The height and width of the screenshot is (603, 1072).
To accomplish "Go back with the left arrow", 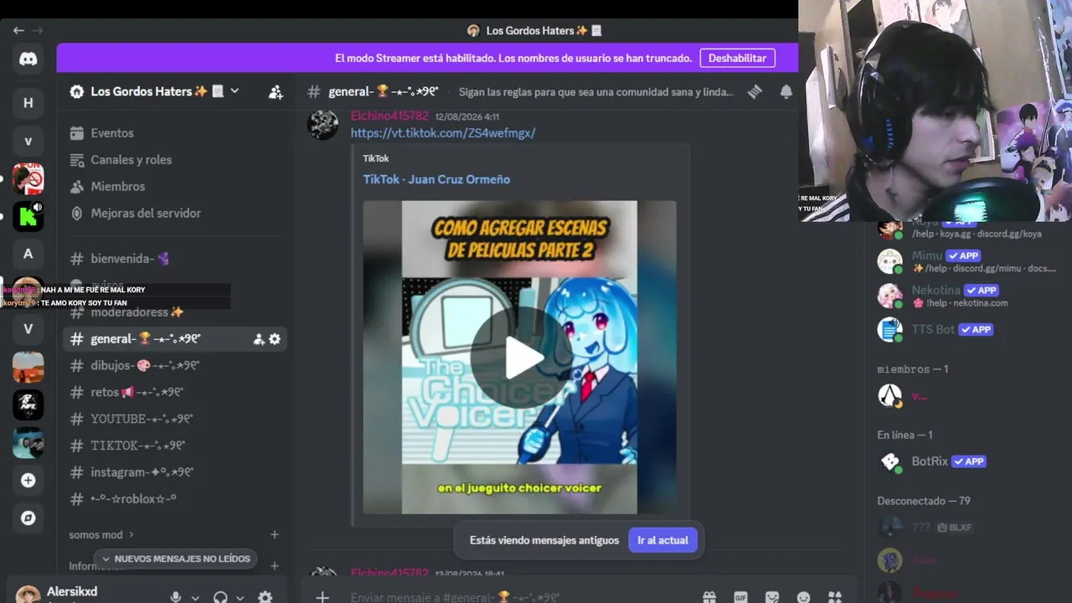I will click(x=18, y=30).
